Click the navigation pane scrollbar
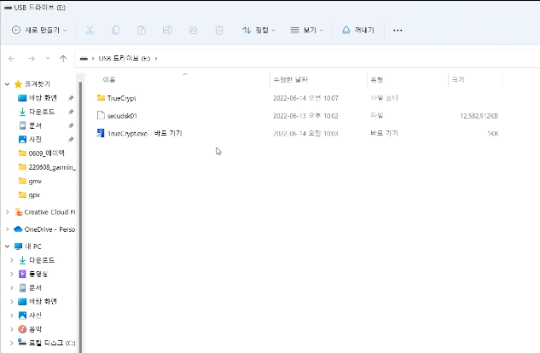Viewport: 540px width, 353px height. point(80,217)
